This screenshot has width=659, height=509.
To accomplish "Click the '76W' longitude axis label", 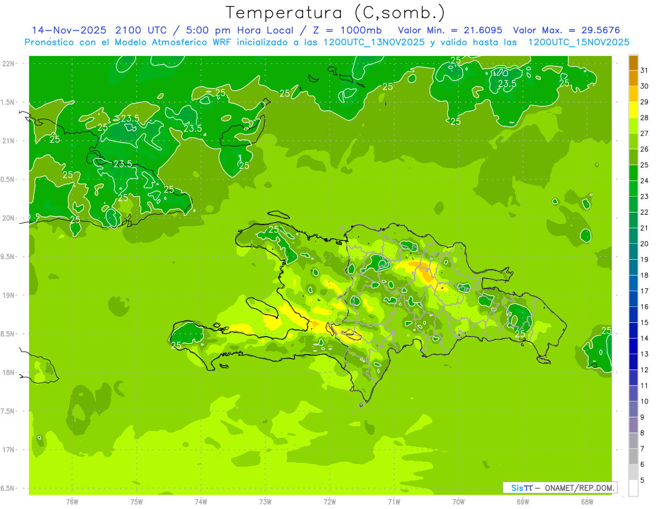I will coord(72,501).
